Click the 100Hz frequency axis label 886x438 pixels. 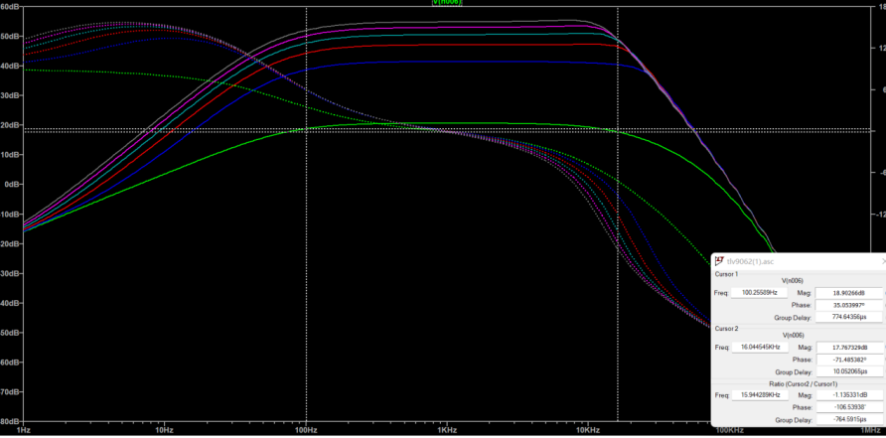tap(306, 431)
